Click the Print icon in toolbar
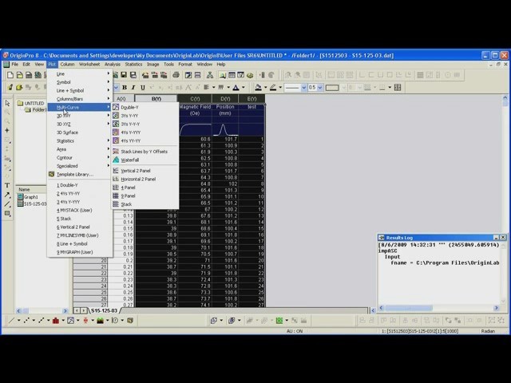 [176, 75]
